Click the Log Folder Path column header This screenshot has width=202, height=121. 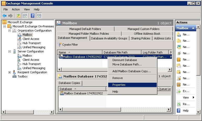[155, 52]
